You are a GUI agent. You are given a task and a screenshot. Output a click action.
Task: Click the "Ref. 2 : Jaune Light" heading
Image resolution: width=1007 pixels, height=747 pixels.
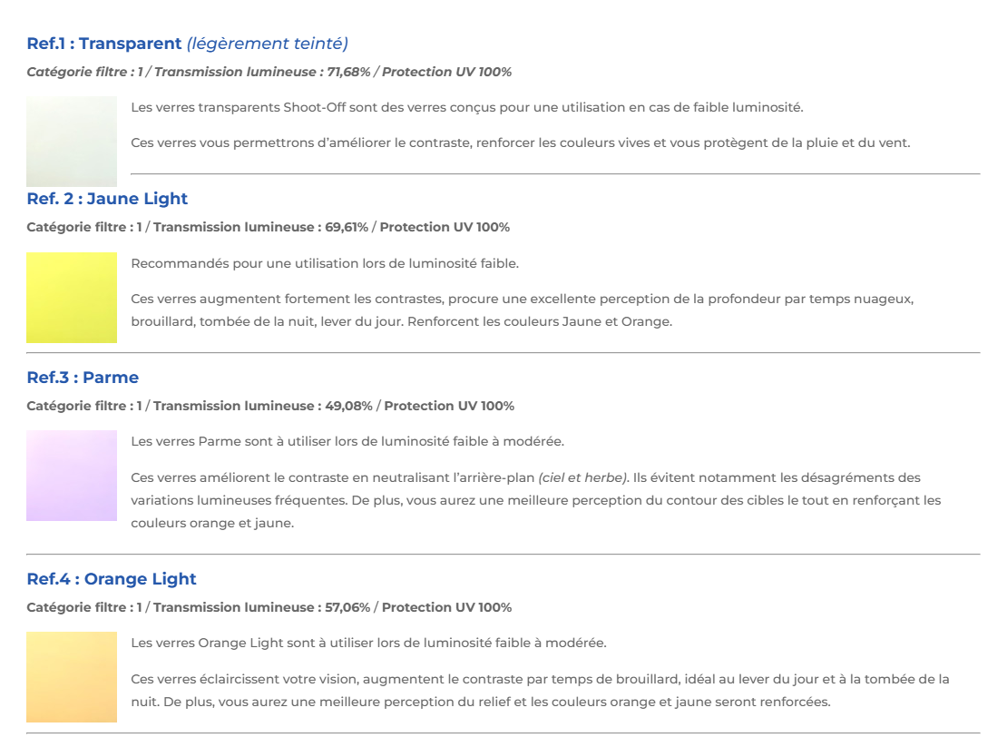(x=107, y=199)
